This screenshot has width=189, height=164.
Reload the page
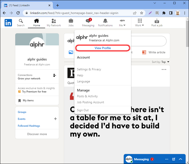(x=18, y=13)
